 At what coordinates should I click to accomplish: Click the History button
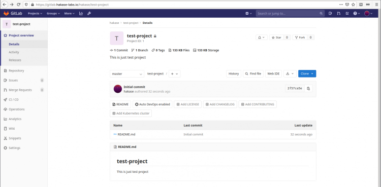point(234,73)
